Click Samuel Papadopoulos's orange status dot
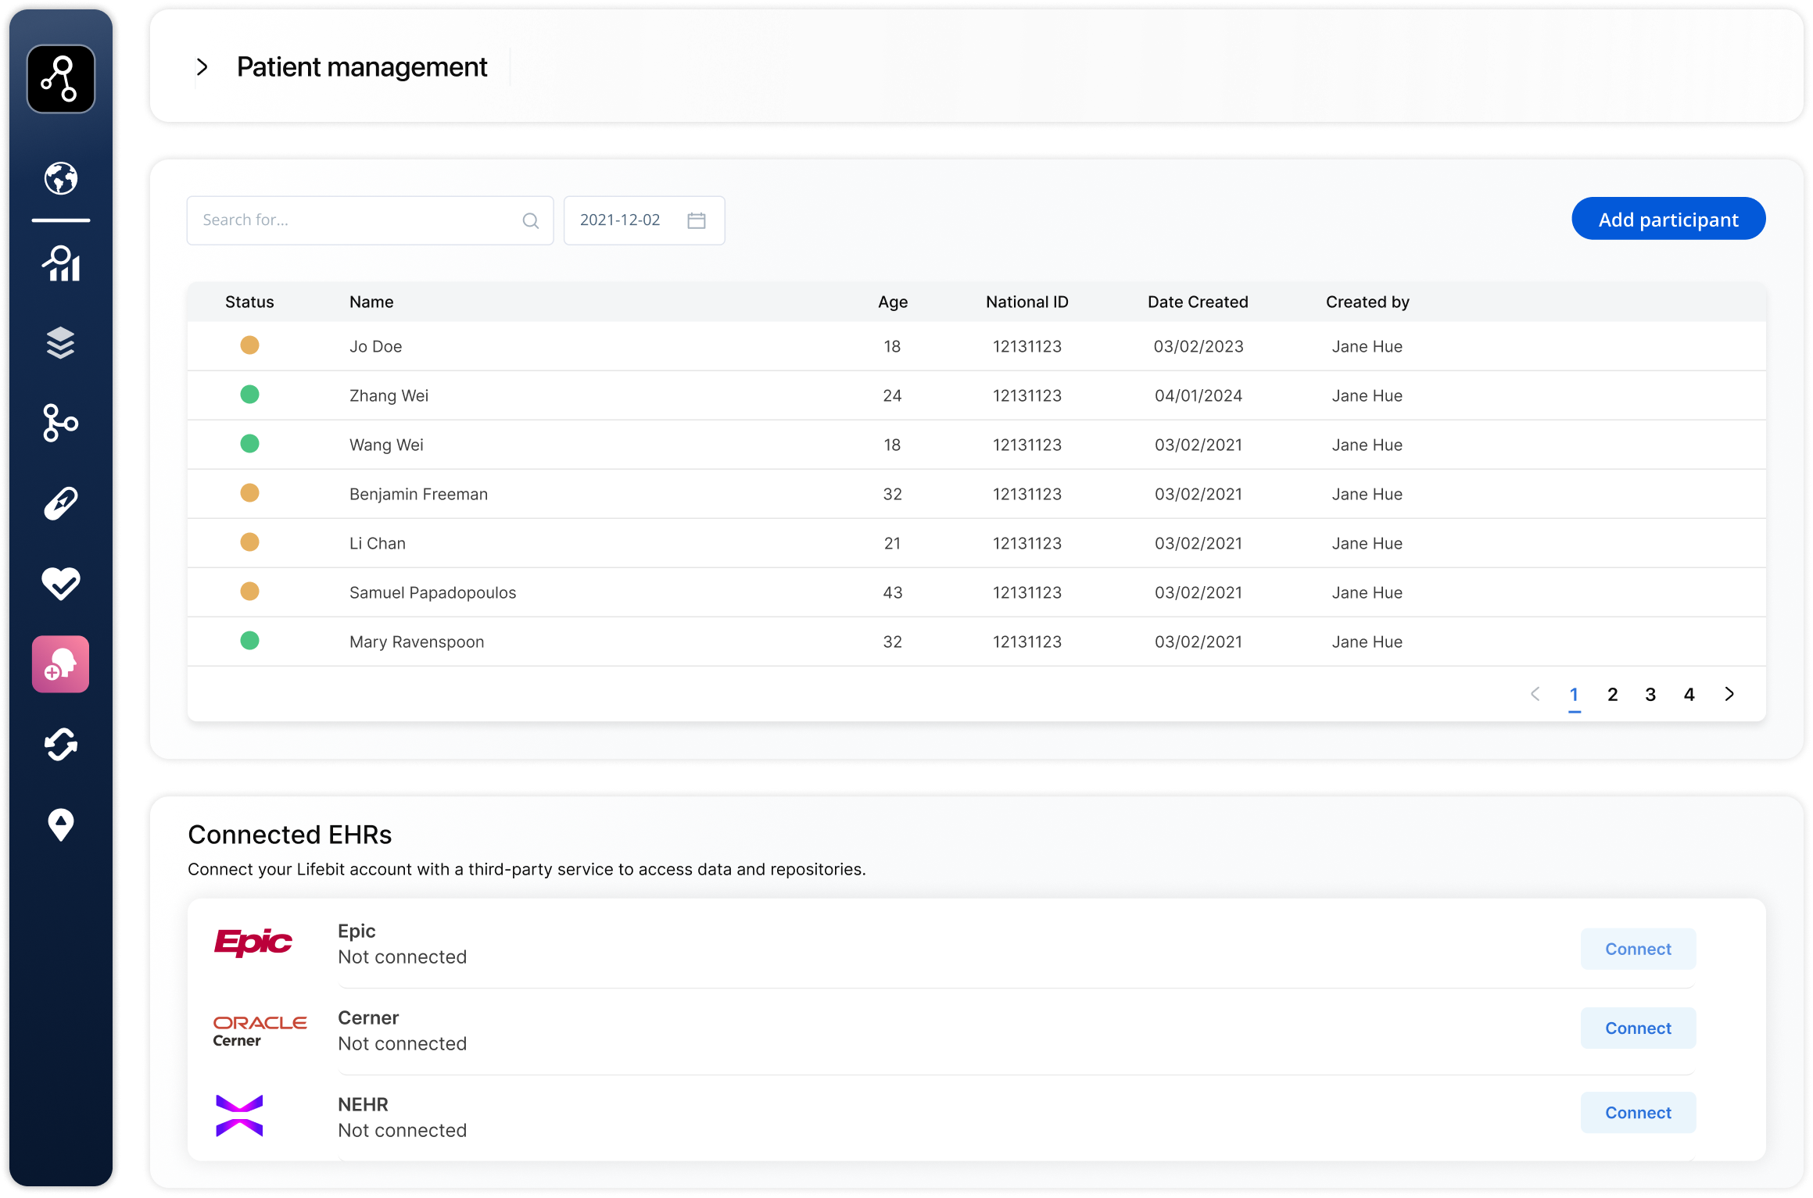1813x1198 pixels. (249, 591)
